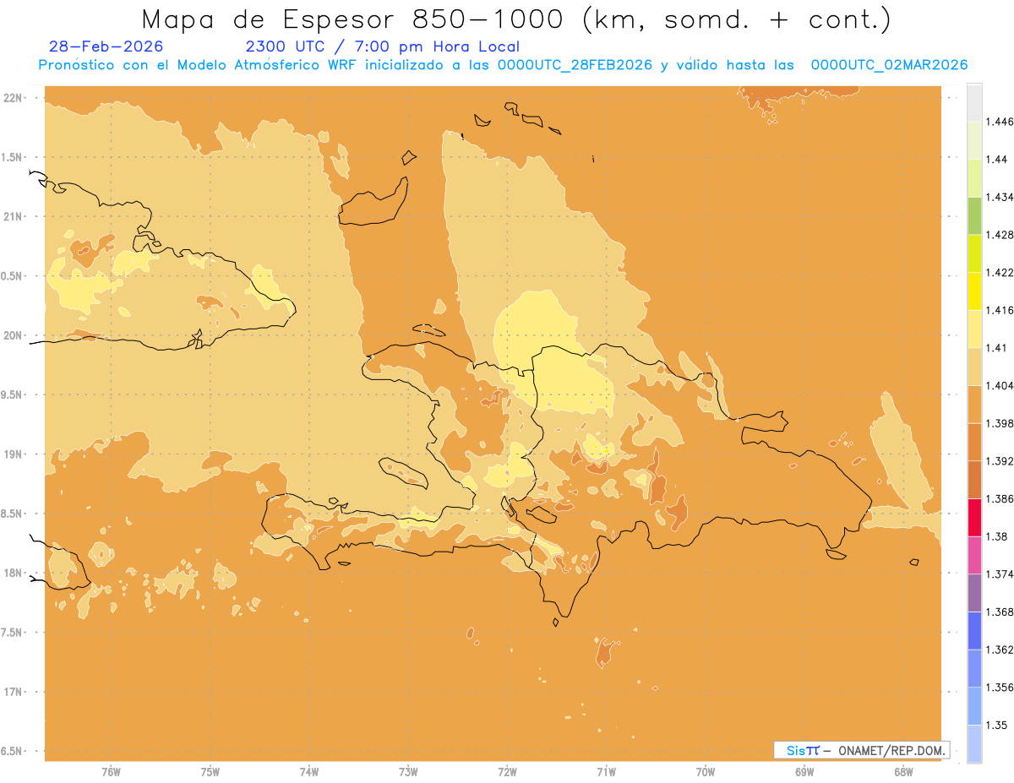The height and width of the screenshot is (783, 1014).
Task: Click the legend value '1.368'
Action: point(999,612)
